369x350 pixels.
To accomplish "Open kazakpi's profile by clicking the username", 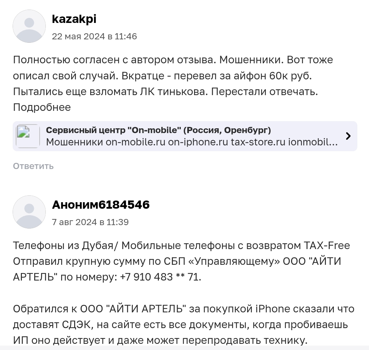I will click(74, 19).
